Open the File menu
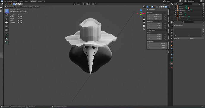 (x=5, y=1)
